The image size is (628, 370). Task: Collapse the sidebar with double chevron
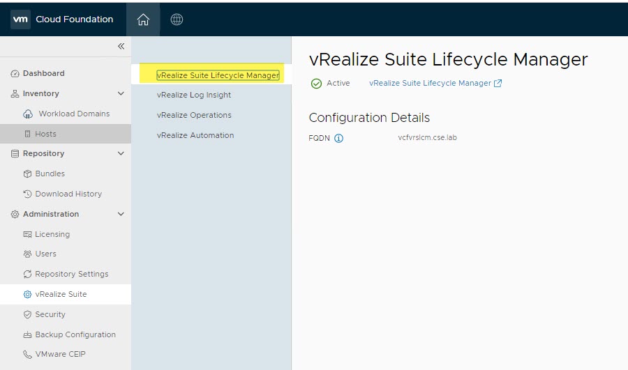click(121, 46)
